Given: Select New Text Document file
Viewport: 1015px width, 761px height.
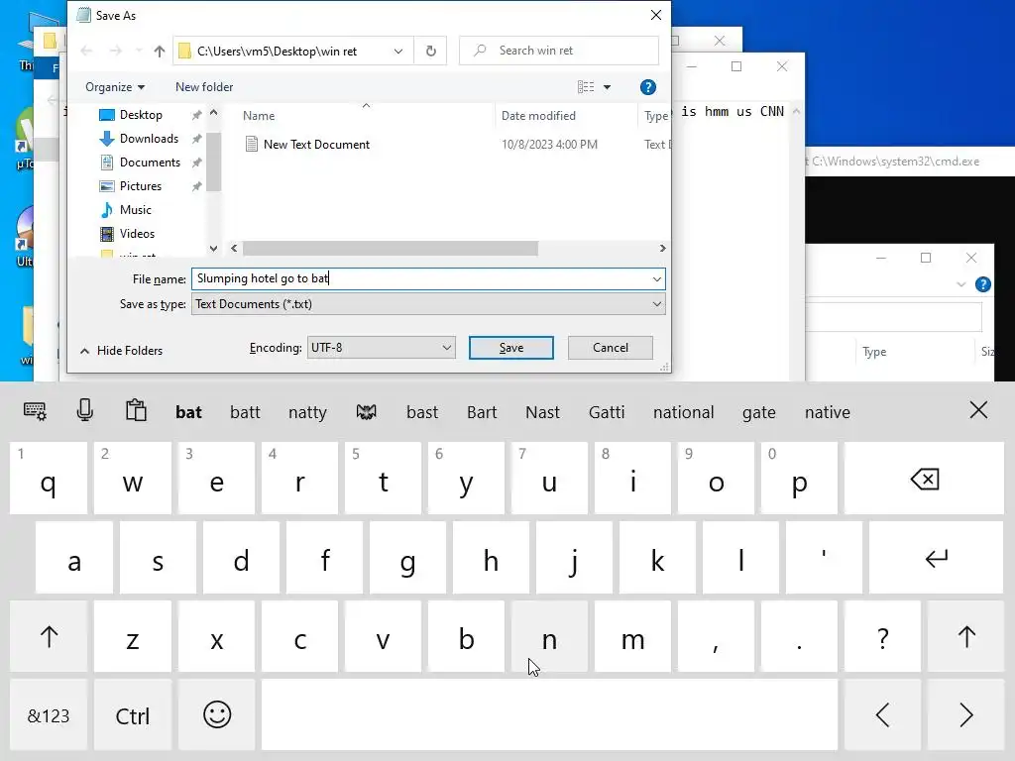Looking at the screenshot, I should [x=316, y=145].
